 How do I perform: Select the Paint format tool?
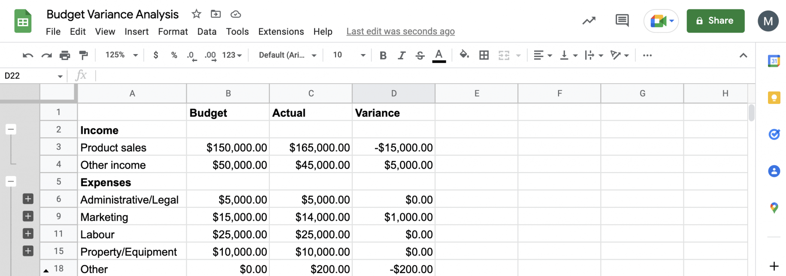click(84, 55)
